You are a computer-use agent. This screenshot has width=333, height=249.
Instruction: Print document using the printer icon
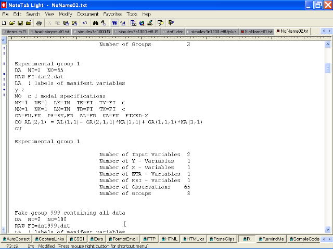click(x=39, y=23)
